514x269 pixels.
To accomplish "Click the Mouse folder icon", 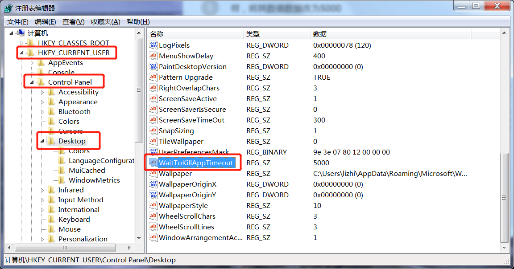I will (x=51, y=229).
